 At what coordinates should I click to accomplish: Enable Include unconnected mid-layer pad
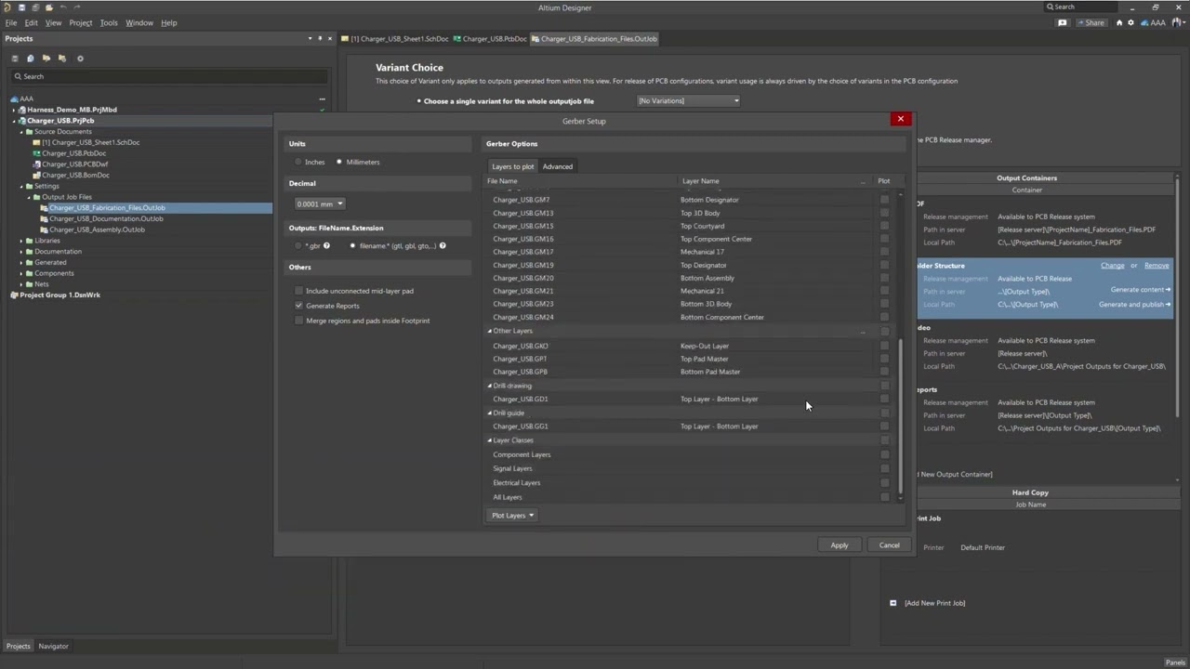(298, 291)
